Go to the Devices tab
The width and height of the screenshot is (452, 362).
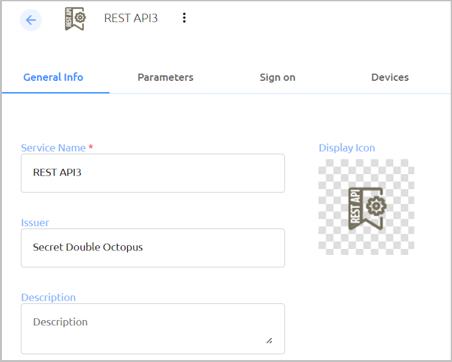(390, 77)
